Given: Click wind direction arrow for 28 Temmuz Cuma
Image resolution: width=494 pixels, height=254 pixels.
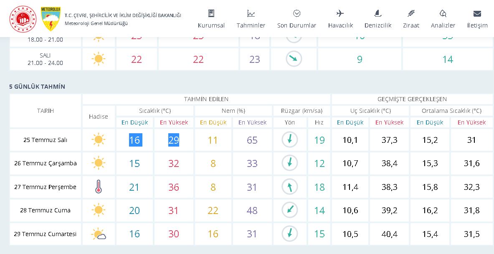Looking at the screenshot, I should (x=290, y=210).
